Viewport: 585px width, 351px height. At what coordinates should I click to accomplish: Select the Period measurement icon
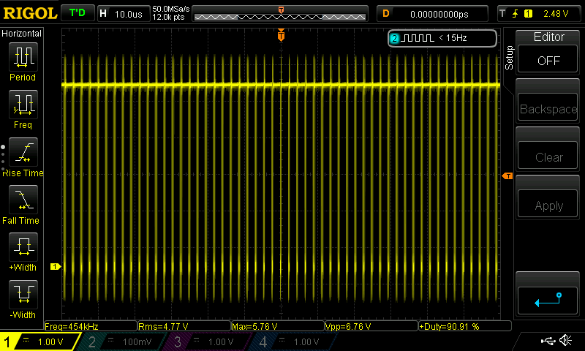tap(23, 57)
